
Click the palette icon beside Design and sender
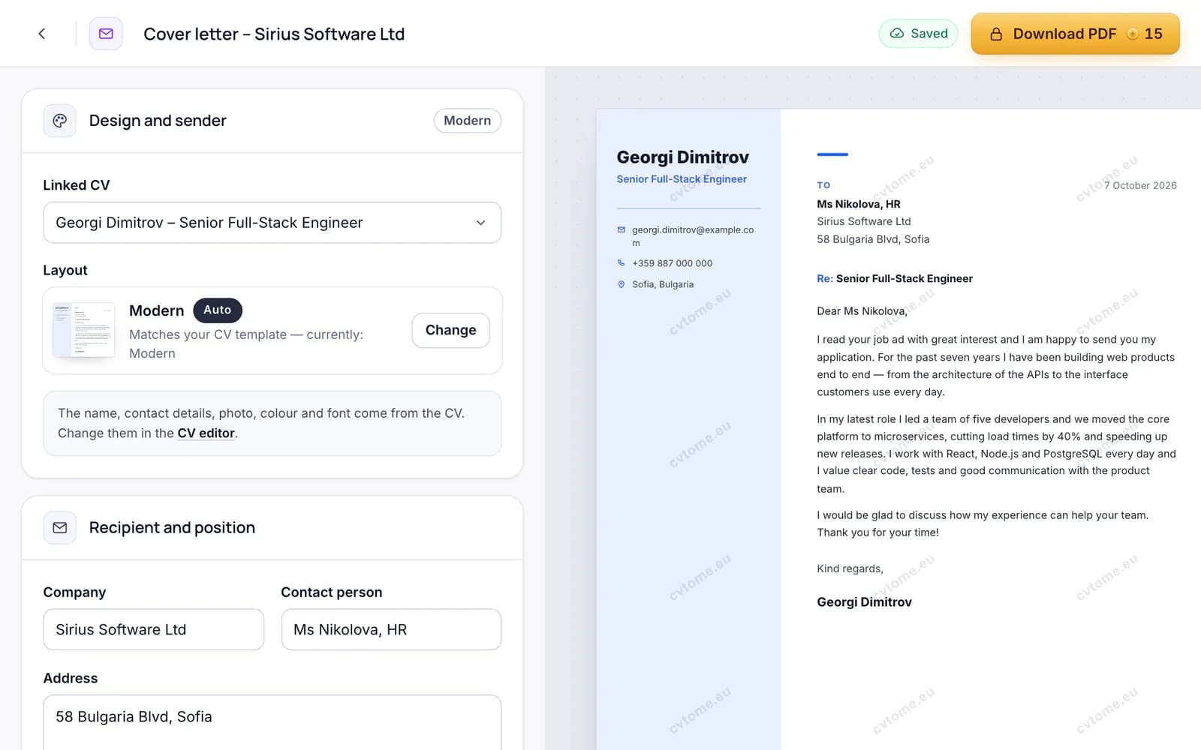[x=60, y=121]
